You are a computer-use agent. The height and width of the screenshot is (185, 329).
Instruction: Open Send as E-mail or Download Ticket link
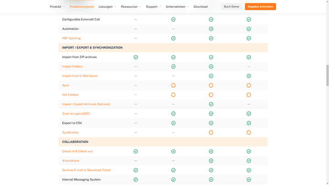86,170
